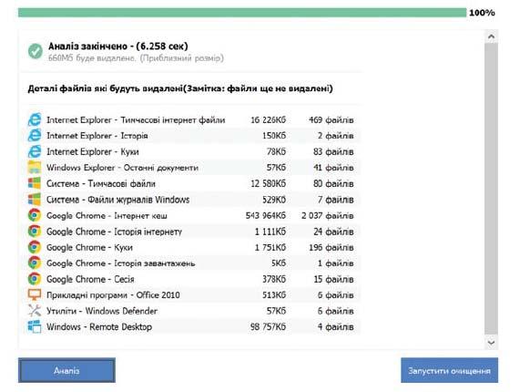Open Google Chrome Історія завантажень row
520x392 pixels.
(194, 263)
